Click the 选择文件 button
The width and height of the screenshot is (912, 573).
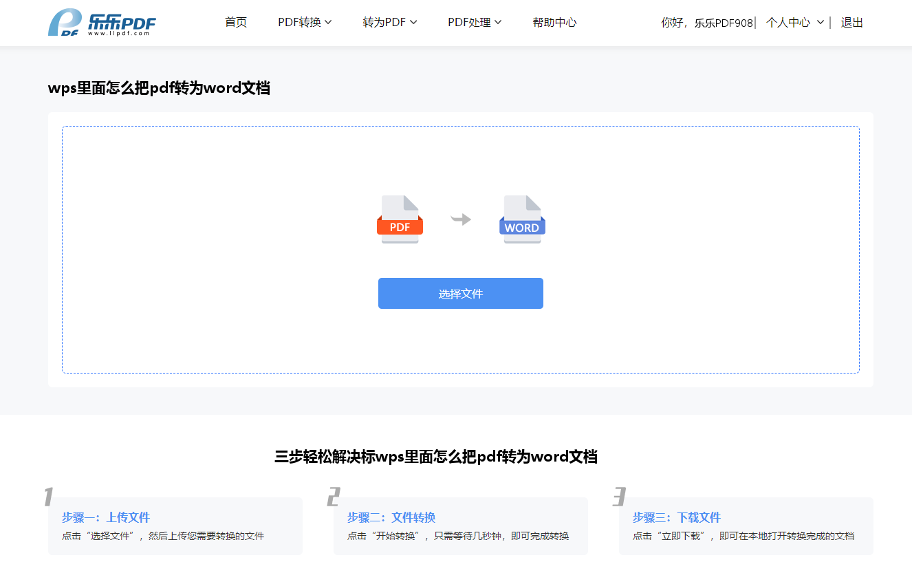(x=461, y=294)
